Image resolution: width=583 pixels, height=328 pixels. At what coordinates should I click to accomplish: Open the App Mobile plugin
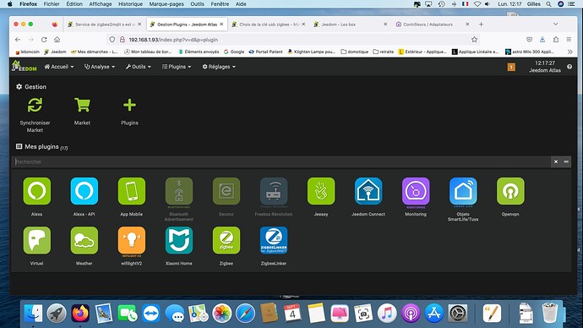tap(132, 191)
